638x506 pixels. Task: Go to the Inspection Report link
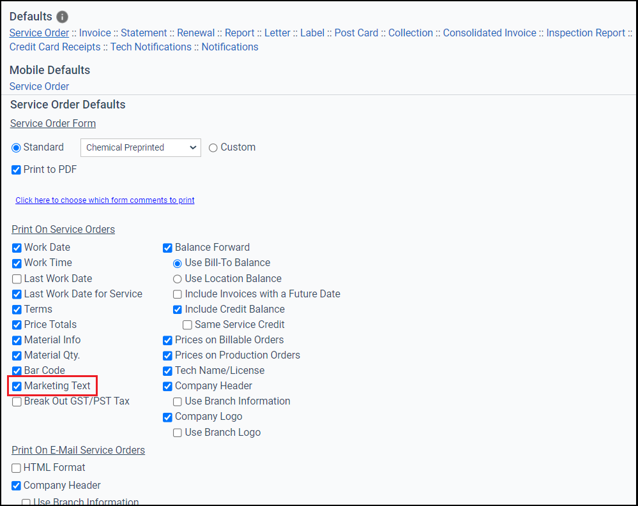[586, 33]
